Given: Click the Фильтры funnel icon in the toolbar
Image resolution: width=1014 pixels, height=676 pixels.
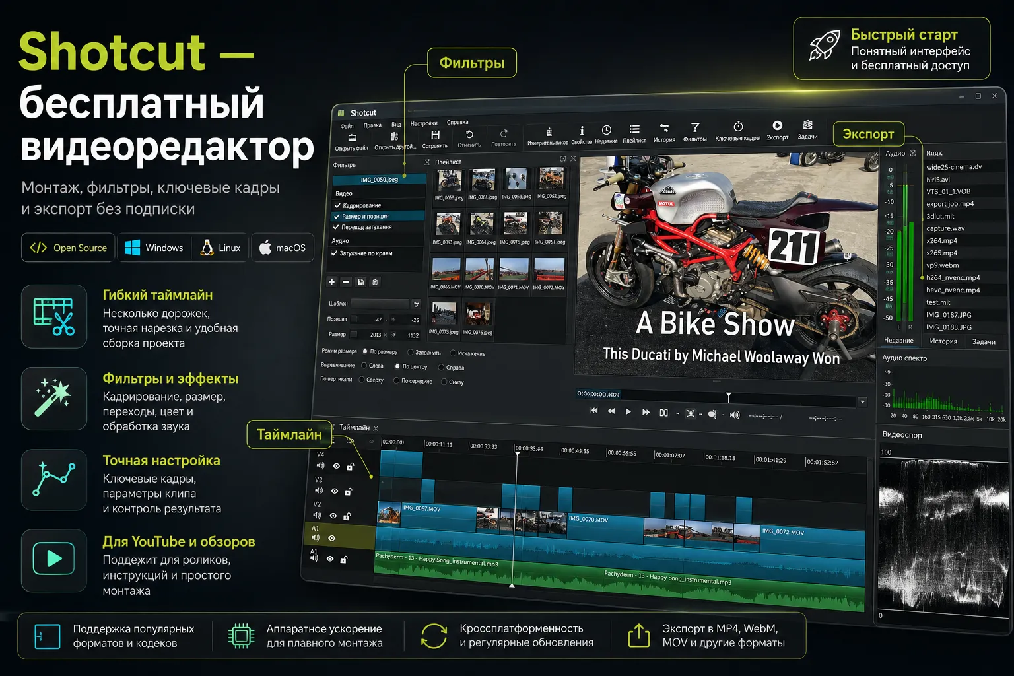Looking at the screenshot, I should click(x=695, y=127).
